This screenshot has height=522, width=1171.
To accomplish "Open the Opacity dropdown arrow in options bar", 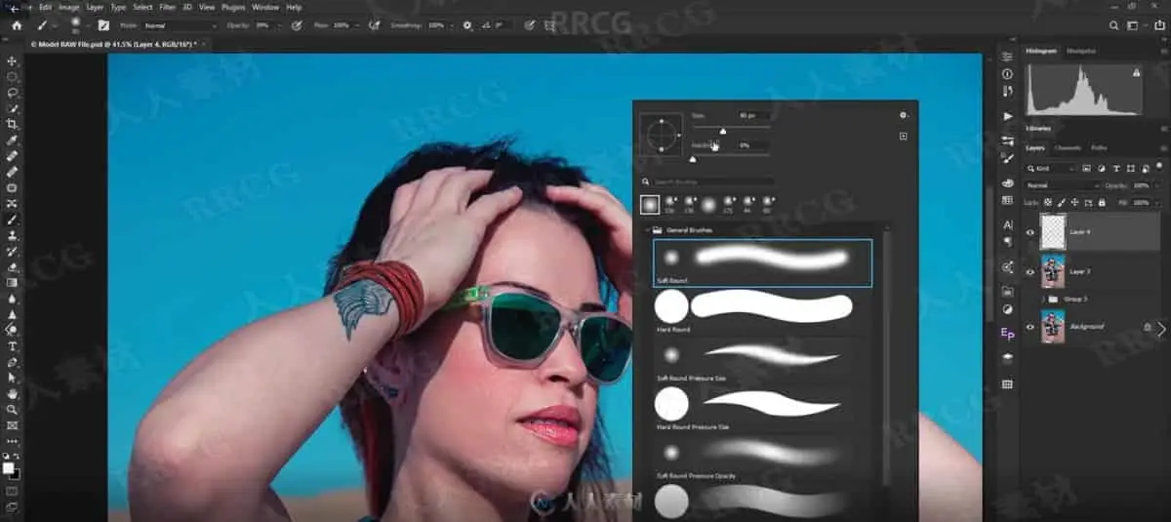I will 281,25.
